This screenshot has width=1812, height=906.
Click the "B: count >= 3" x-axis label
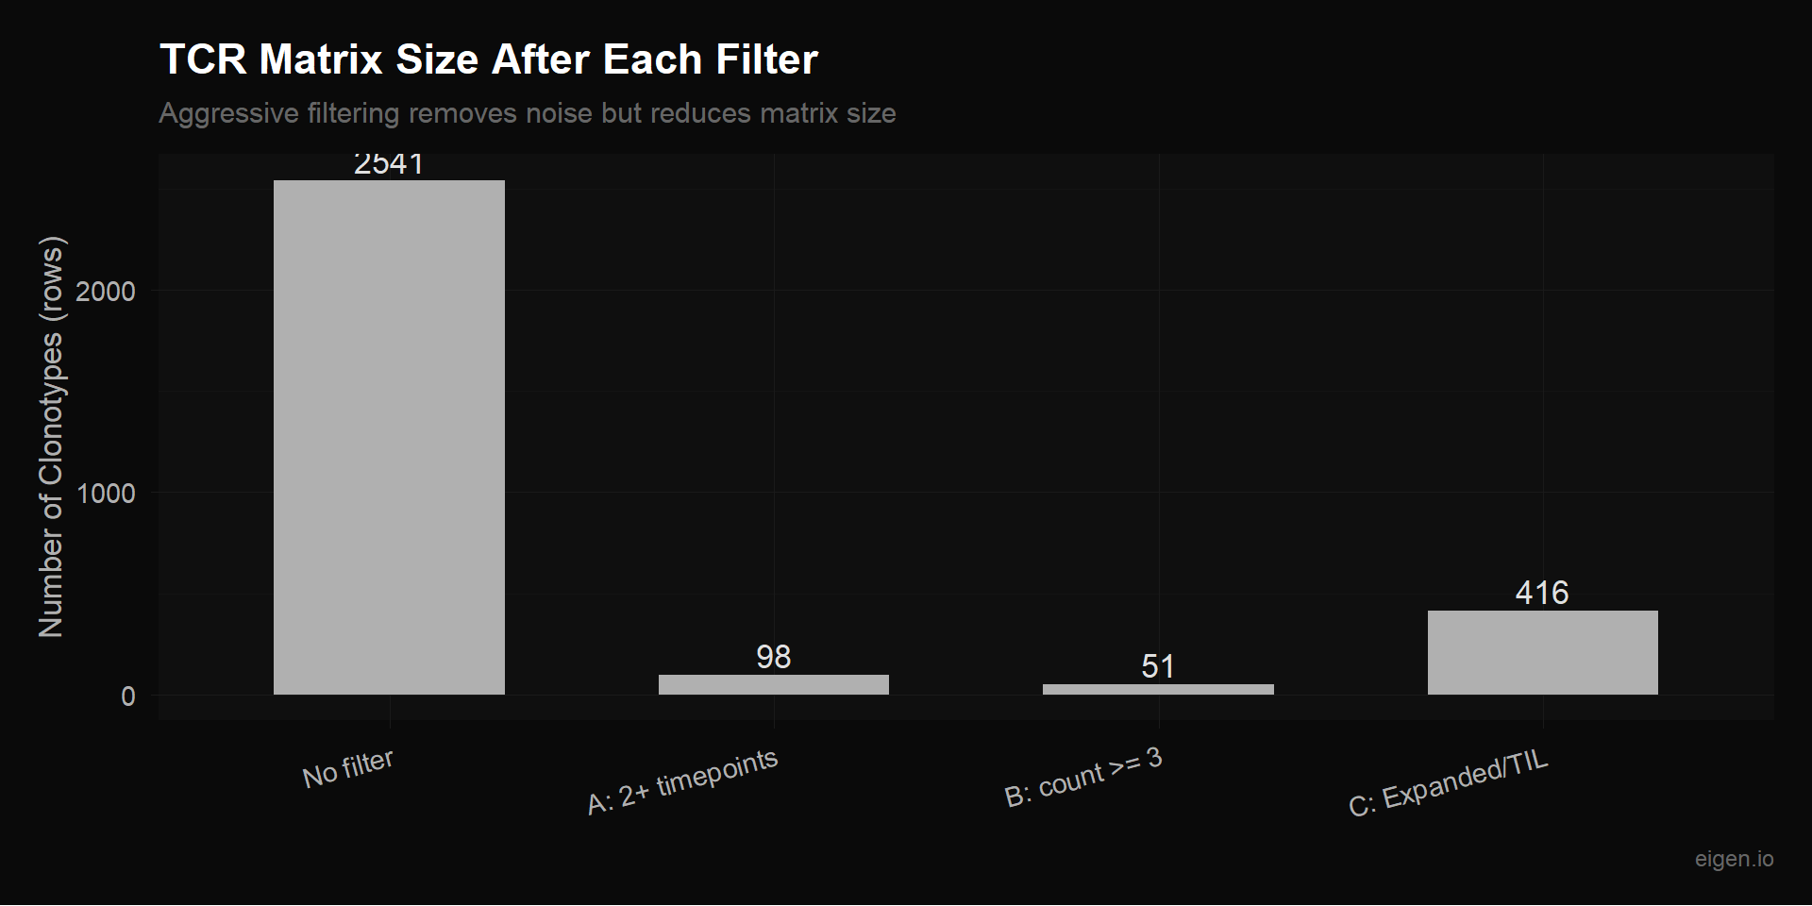[1082, 778]
